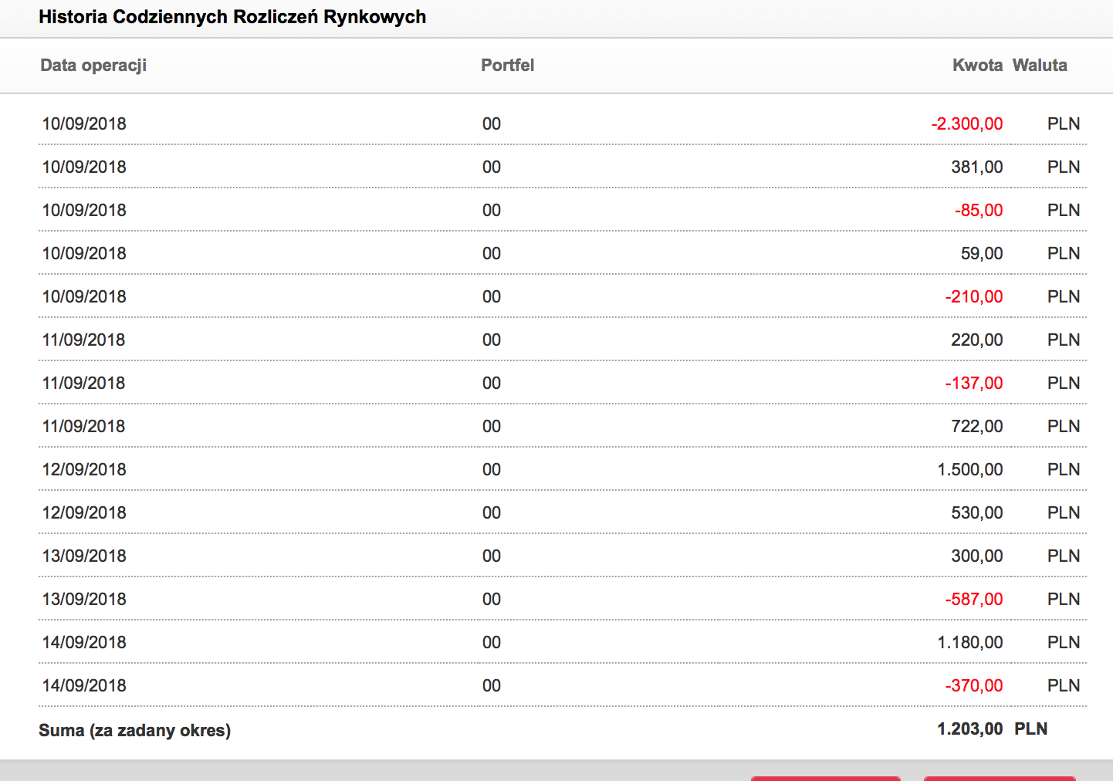This screenshot has height=781, width=1113.
Task: Click the date of the 59,00 row
Action: (84, 254)
